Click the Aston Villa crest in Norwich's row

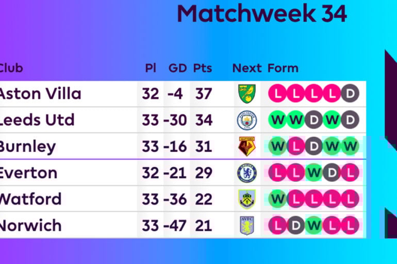click(247, 225)
